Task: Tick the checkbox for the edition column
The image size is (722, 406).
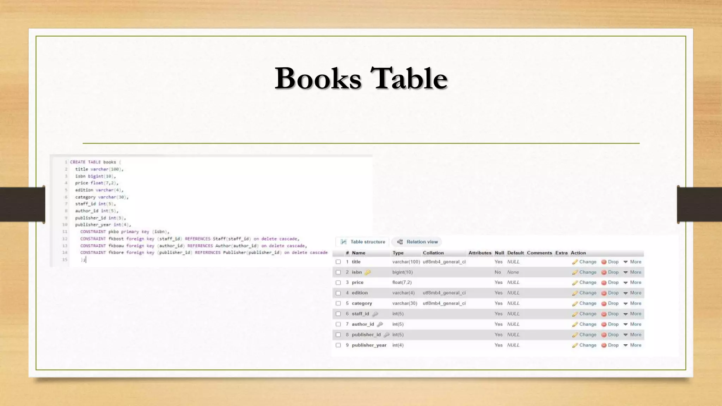Action: 338,293
